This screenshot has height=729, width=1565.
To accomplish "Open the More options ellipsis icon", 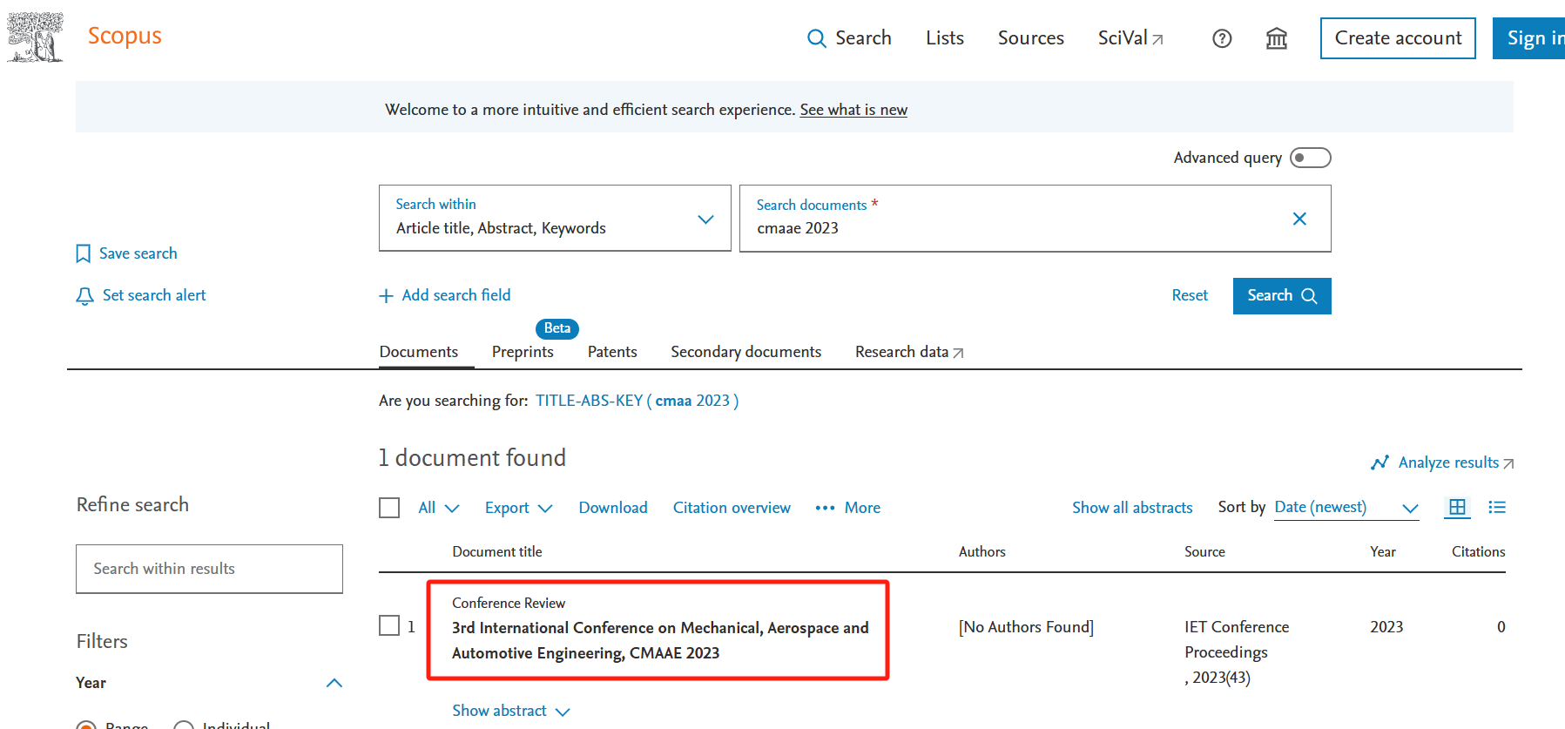I will (825, 508).
